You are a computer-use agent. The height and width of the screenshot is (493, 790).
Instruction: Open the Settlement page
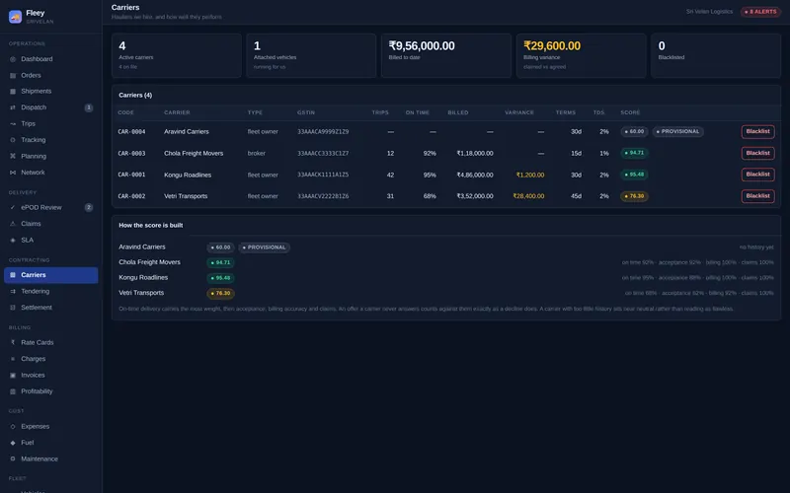tap(51, 308)
